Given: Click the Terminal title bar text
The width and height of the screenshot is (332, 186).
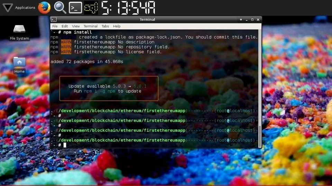Looking at the screenshot, I should click(147, 19).
